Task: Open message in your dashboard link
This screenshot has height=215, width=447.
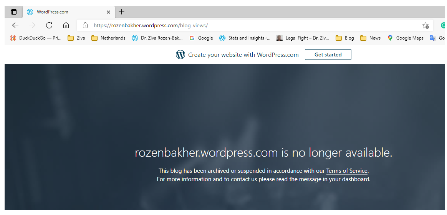Action: tap(334, 179)
